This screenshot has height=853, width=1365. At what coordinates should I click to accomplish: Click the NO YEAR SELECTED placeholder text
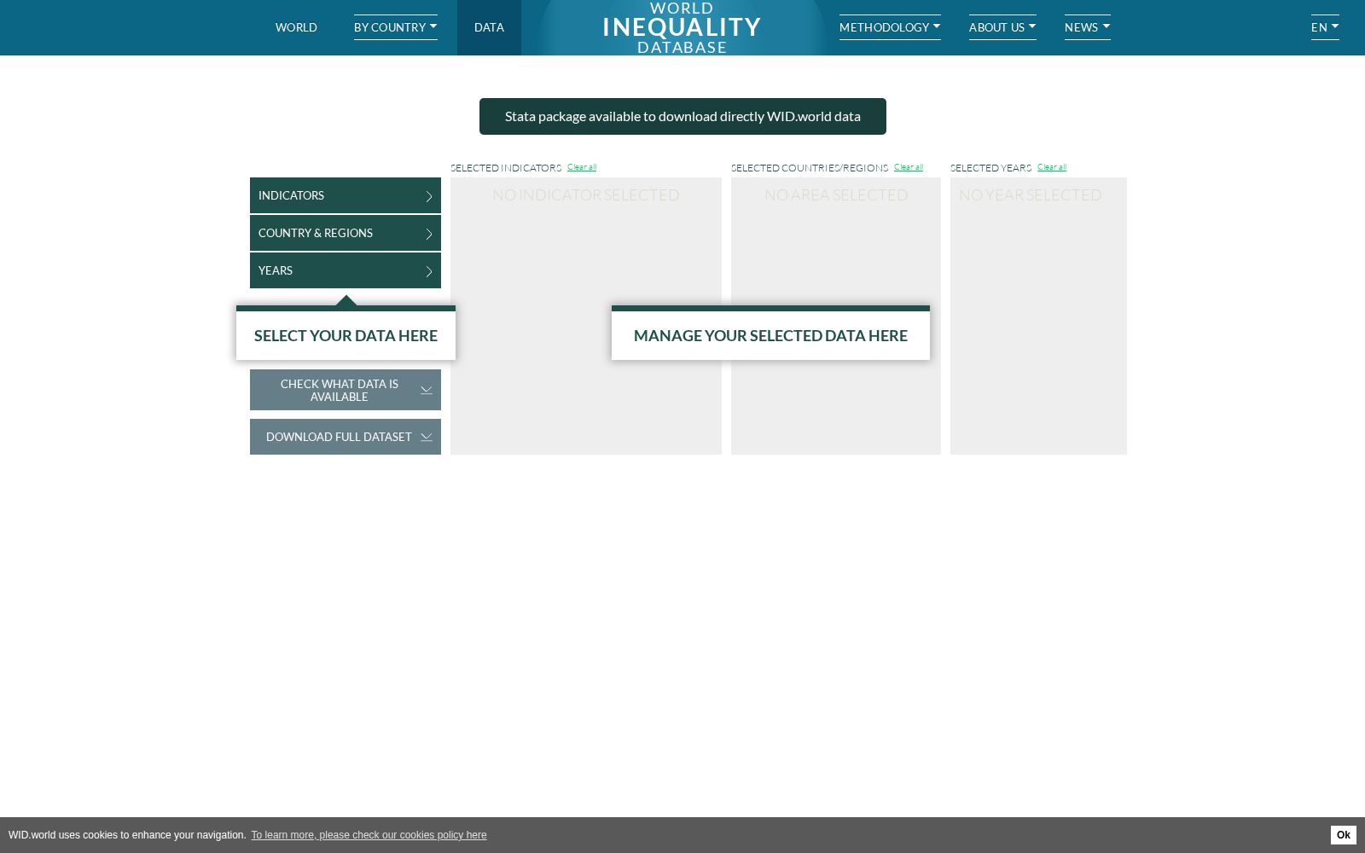(x=1031, y=194)
